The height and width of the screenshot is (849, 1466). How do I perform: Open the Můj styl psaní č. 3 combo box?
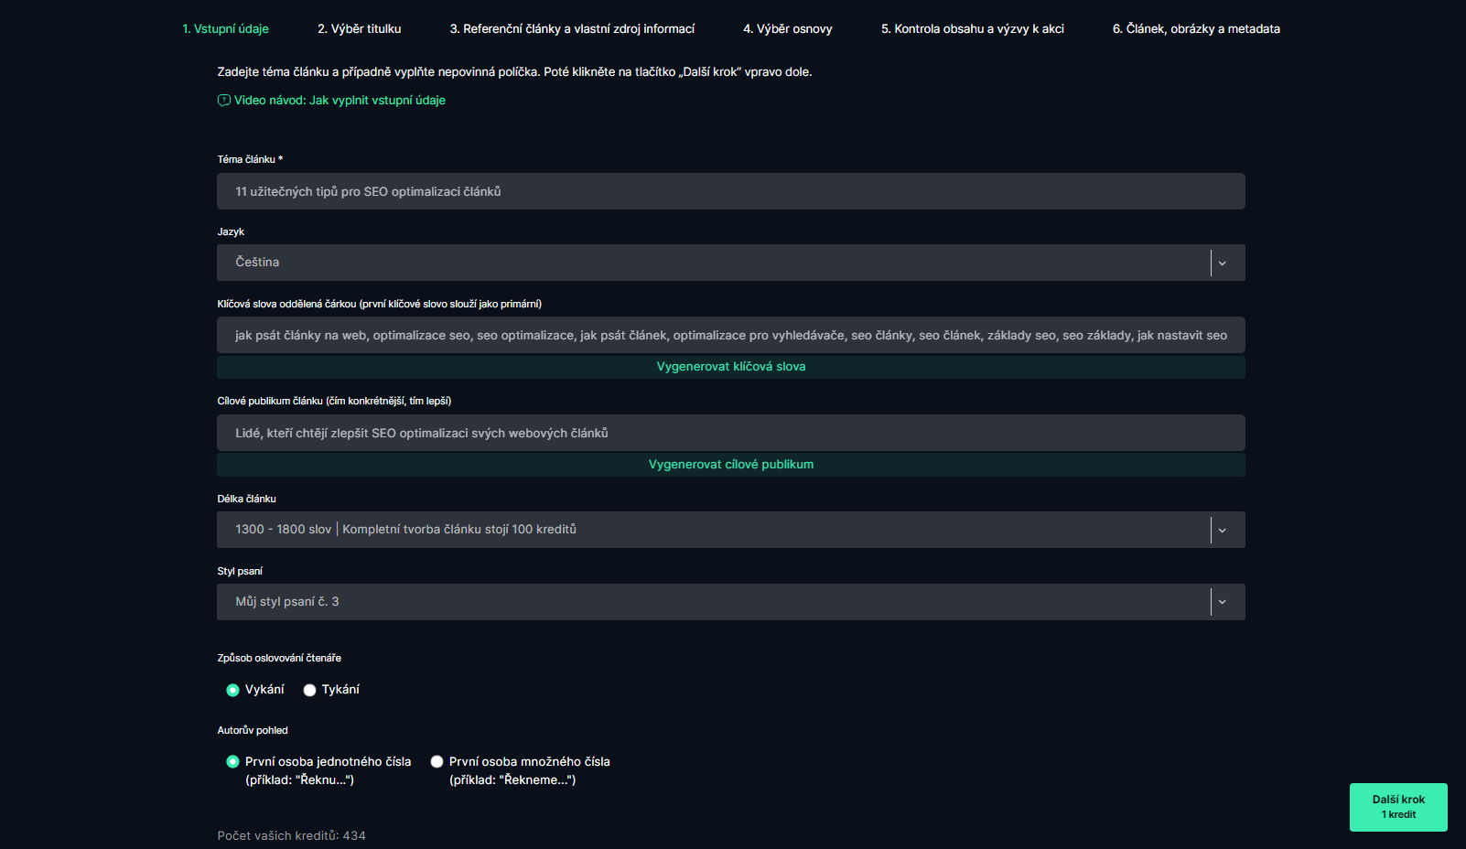click(x=731, y=602)
